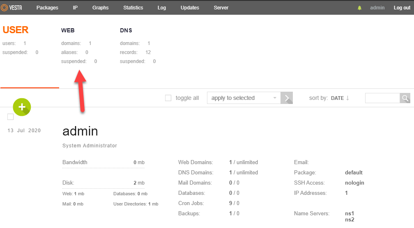The image size is (414, 228).
Task: Click the sort direction arrow next to DATE
Action: click(x=347, y=98)
